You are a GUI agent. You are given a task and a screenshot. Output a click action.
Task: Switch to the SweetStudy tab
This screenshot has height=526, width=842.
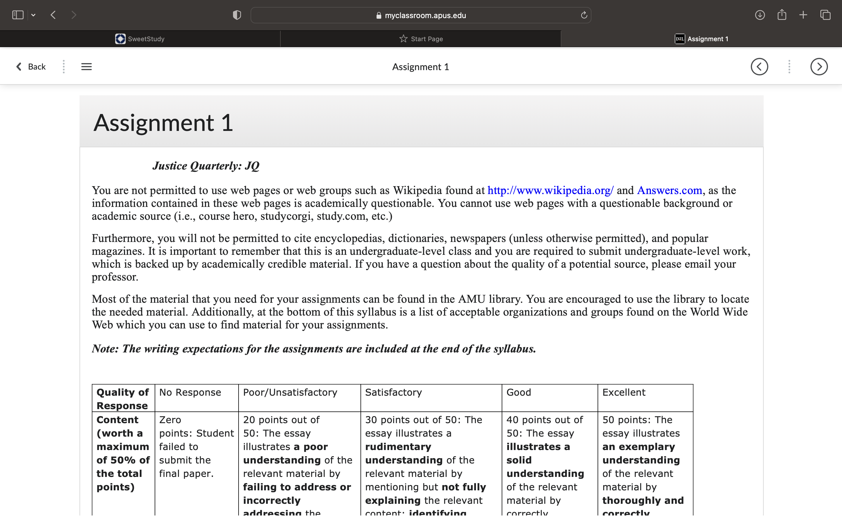pos(140,39)
